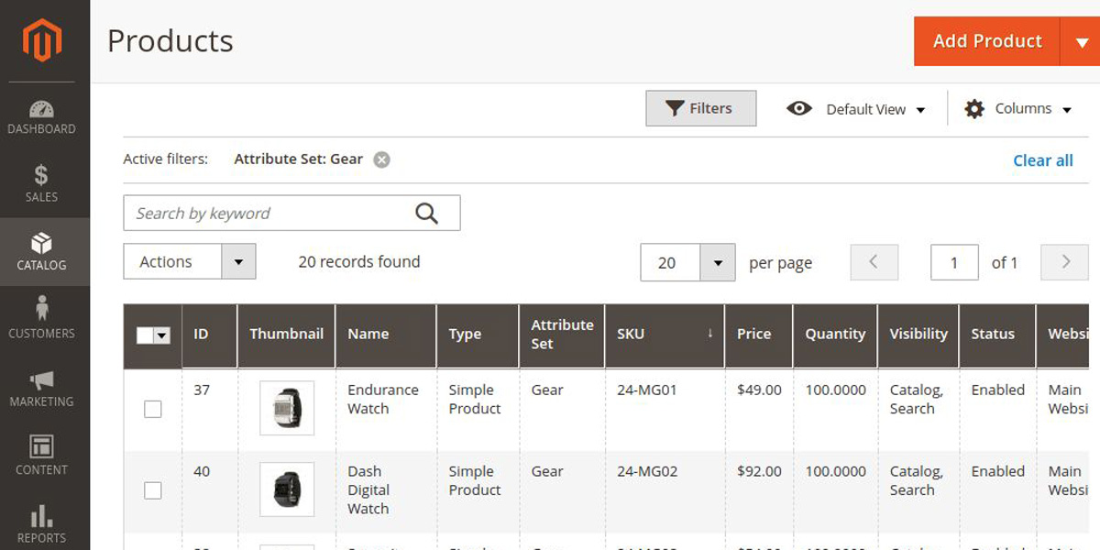Sort by the Type column header

[x=478, y=335]
